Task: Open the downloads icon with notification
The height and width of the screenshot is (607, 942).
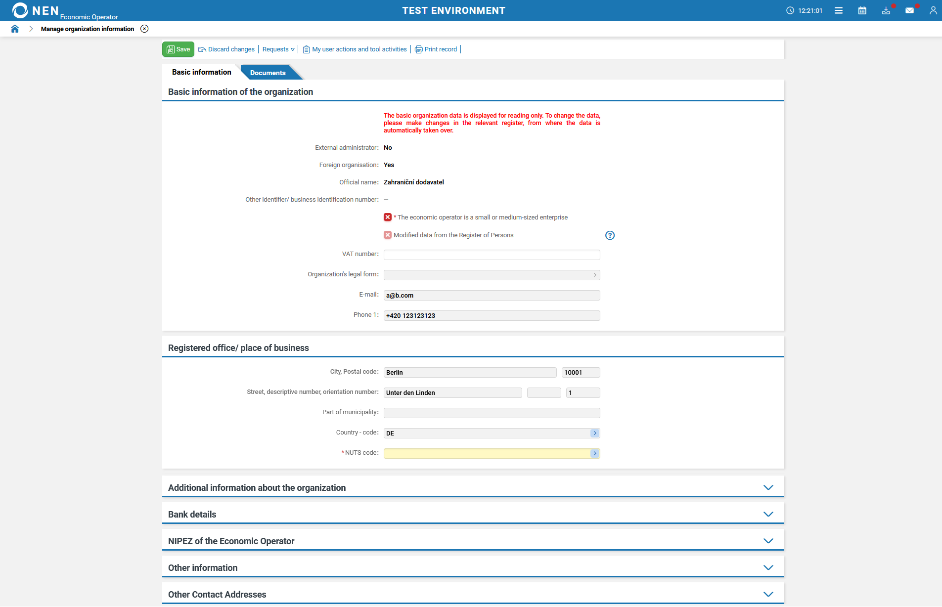Action: pyautogui.click(x=886, y=10)
